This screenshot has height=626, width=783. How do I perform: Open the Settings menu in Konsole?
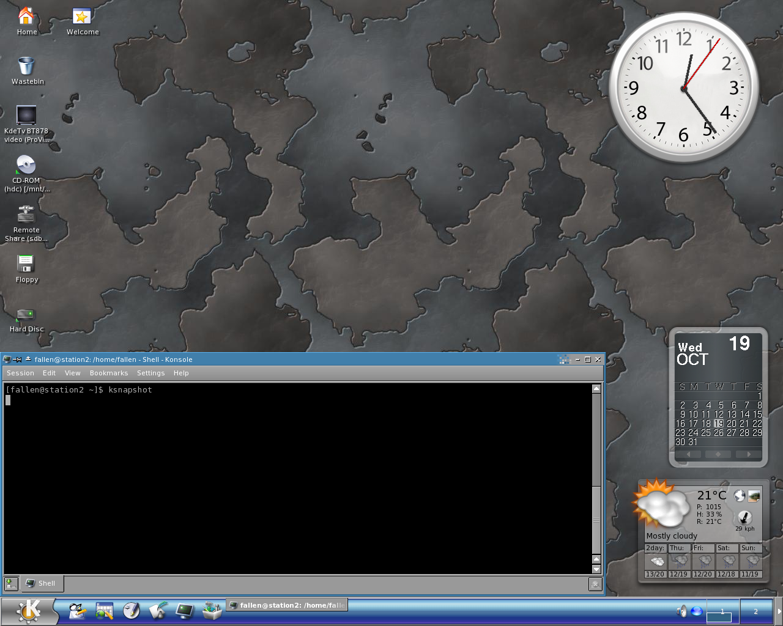pos(150,373)
